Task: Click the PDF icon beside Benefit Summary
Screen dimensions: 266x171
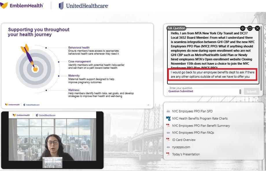Action: coord(168,126)
